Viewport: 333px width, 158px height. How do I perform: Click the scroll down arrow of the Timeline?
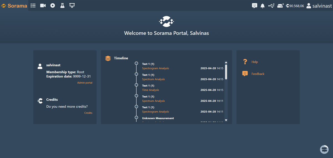[226, 120]
